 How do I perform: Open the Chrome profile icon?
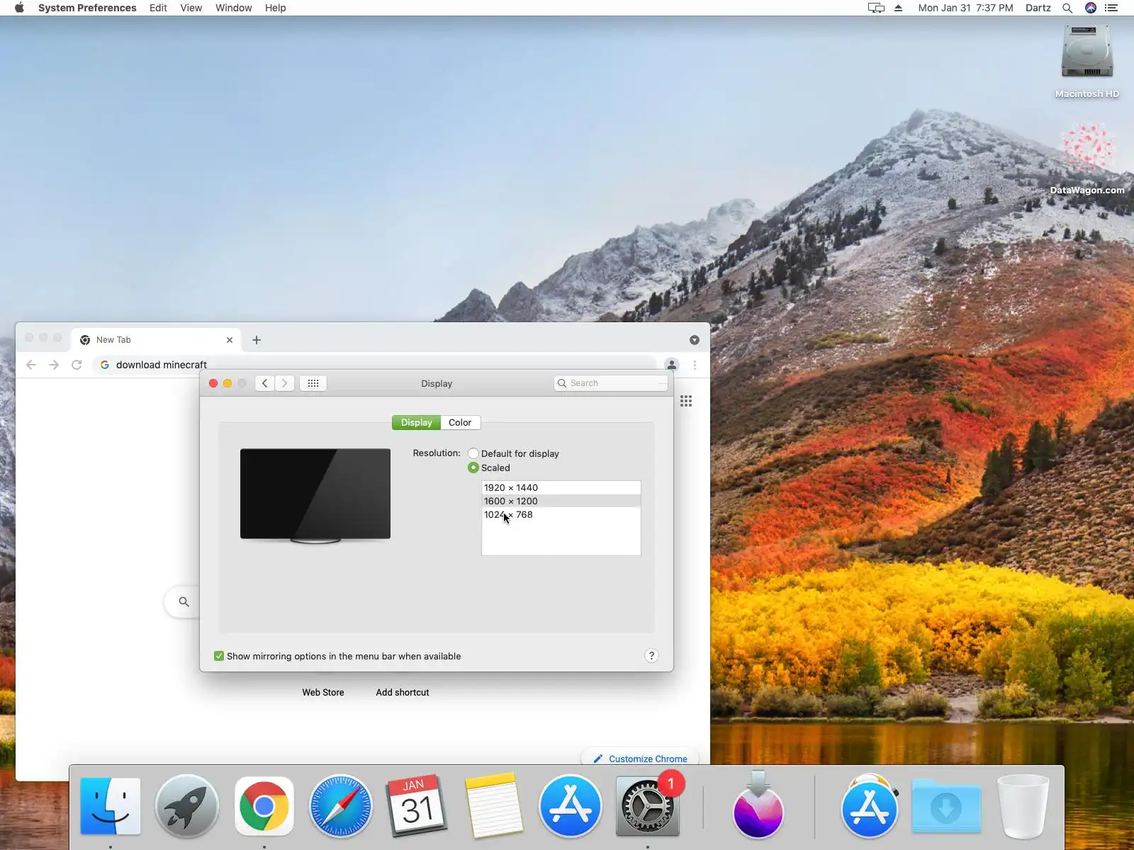(x=671, y=365)
